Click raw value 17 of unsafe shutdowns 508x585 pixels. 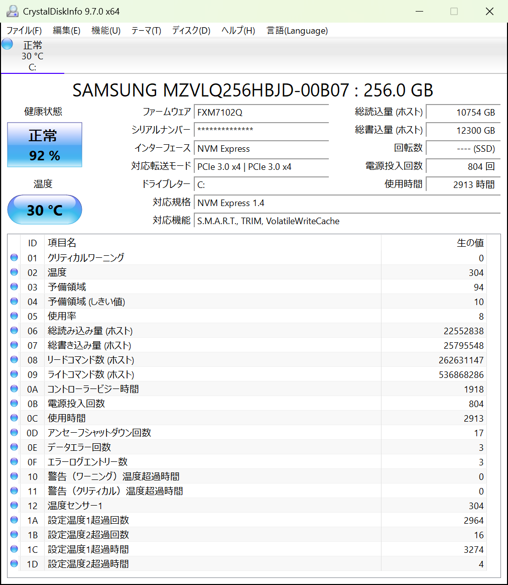479,433
